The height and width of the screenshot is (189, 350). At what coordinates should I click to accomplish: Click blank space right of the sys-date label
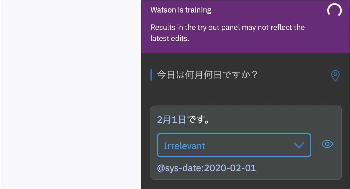coord(297,168)
